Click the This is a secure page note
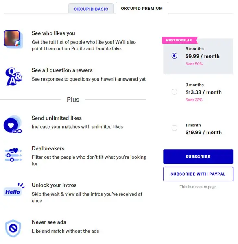 coord(198,187)
